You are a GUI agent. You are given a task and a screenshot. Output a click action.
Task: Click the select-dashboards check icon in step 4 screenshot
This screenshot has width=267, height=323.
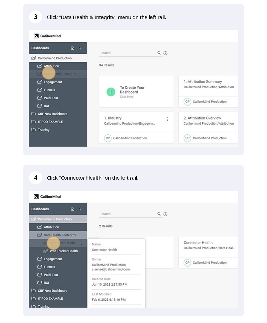click(x=73, y=209)
